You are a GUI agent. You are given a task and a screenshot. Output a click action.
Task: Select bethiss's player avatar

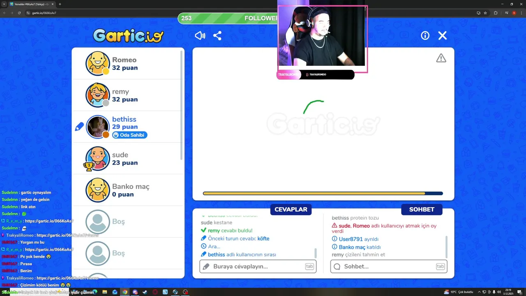[98, 127]
